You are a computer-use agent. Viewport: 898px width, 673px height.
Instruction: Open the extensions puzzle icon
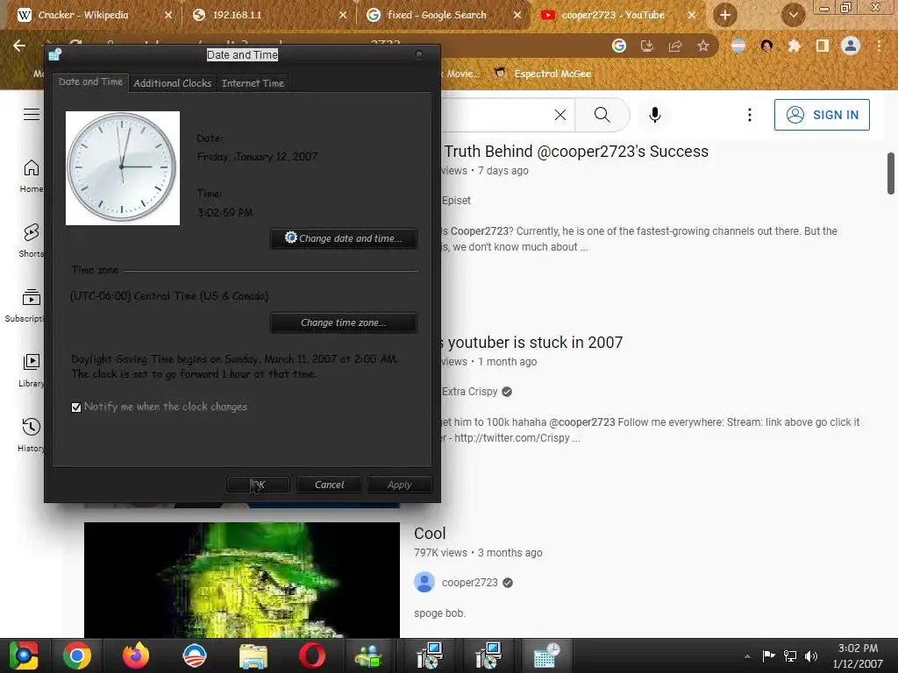point(794,46)
